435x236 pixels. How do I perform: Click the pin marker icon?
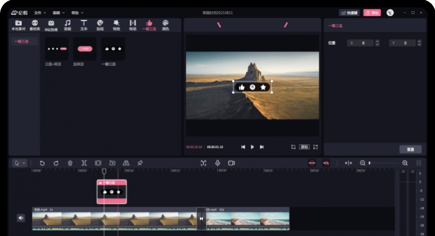pyautogui.click(x=140, y=163)
